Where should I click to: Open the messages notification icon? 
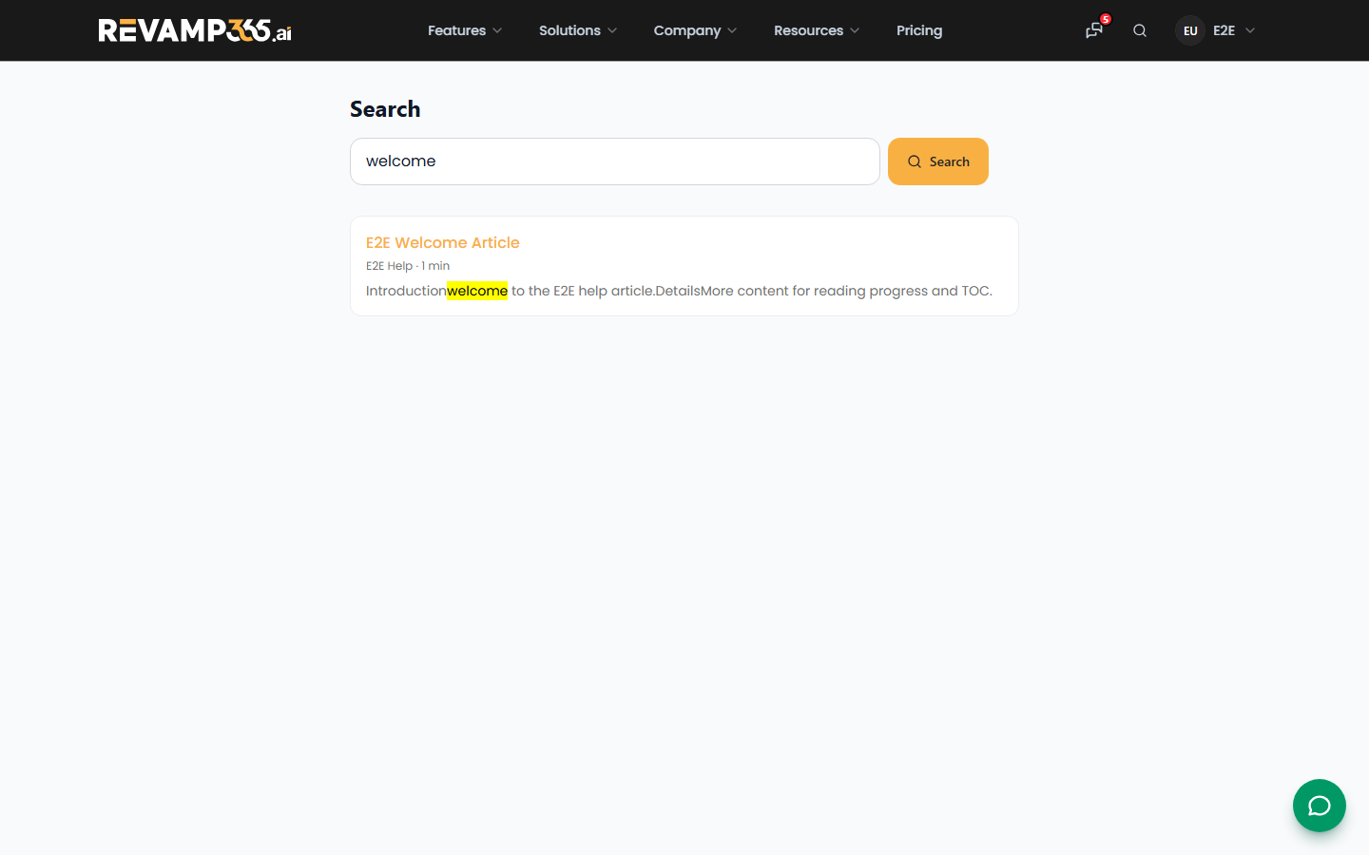1094,30
